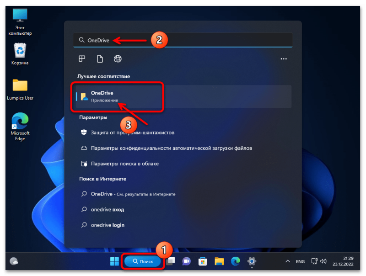Screen dimensions: 366x276
Task: Click the Поиск taskbar search button
Action: [x=143, y=261]
